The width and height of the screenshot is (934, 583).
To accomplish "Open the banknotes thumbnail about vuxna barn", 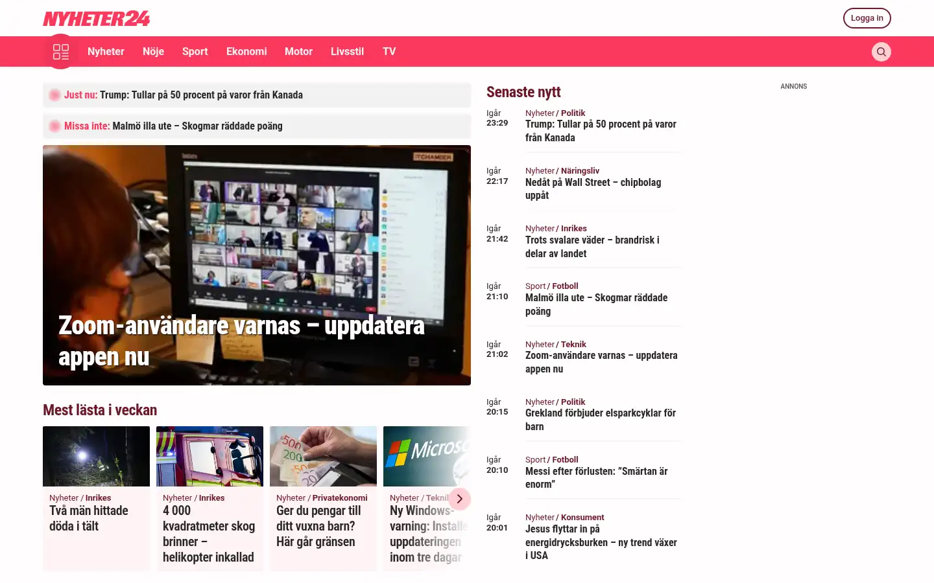I will pos(323,456).
